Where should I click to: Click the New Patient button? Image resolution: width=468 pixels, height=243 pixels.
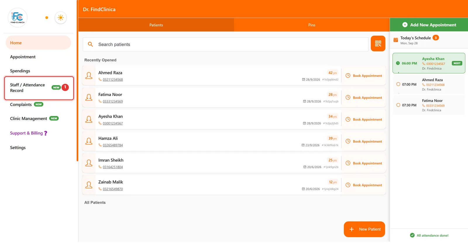click(364, 229)
